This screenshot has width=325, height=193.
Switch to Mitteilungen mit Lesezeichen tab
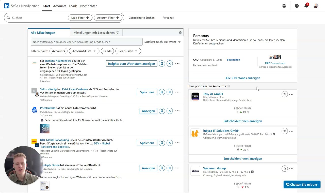96,33
